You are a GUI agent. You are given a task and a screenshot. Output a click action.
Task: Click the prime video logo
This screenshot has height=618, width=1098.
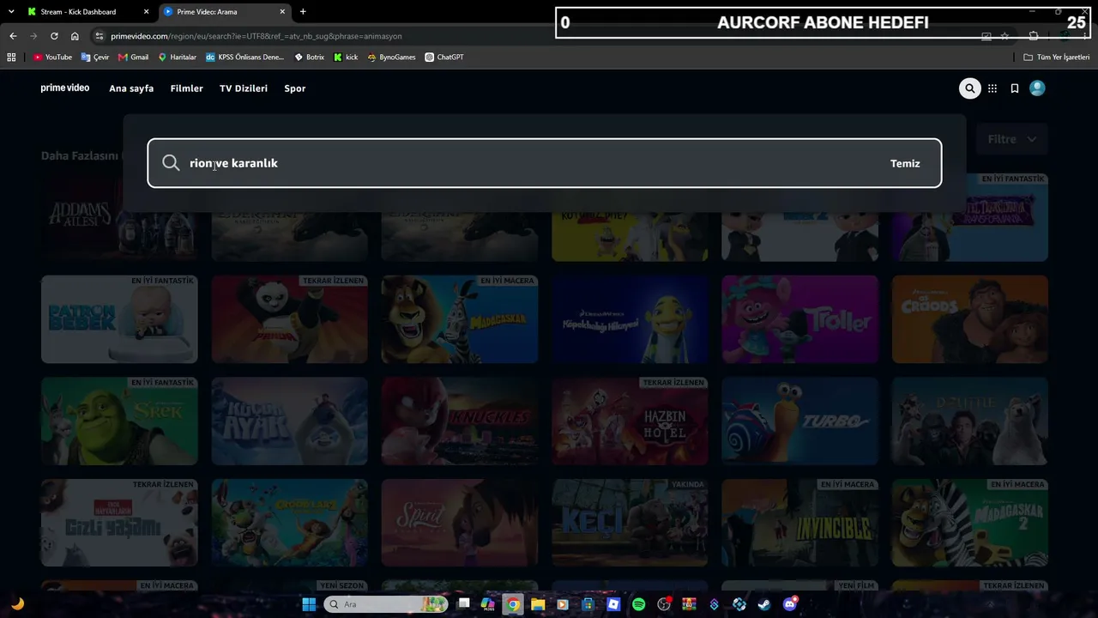pos(65,88)
